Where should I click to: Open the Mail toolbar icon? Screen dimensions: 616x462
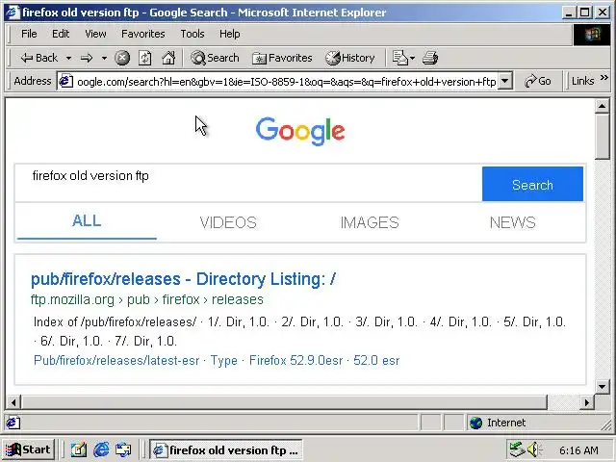[403, 58]
